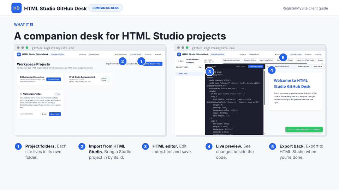Click Studio Linked pill in the left screenshot

136,55
